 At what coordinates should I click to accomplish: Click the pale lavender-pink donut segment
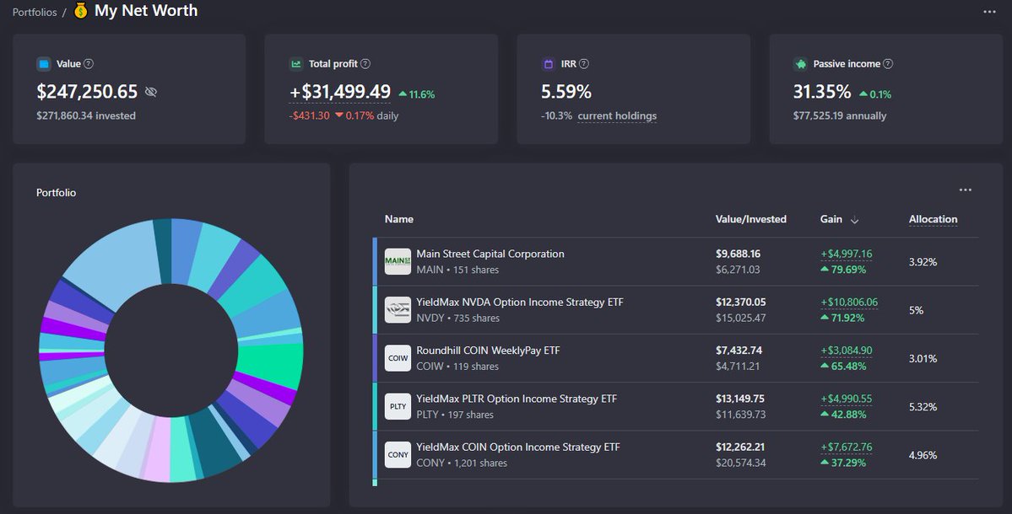(x=157, y=449)
